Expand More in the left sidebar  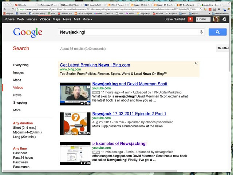coord(17,110)
